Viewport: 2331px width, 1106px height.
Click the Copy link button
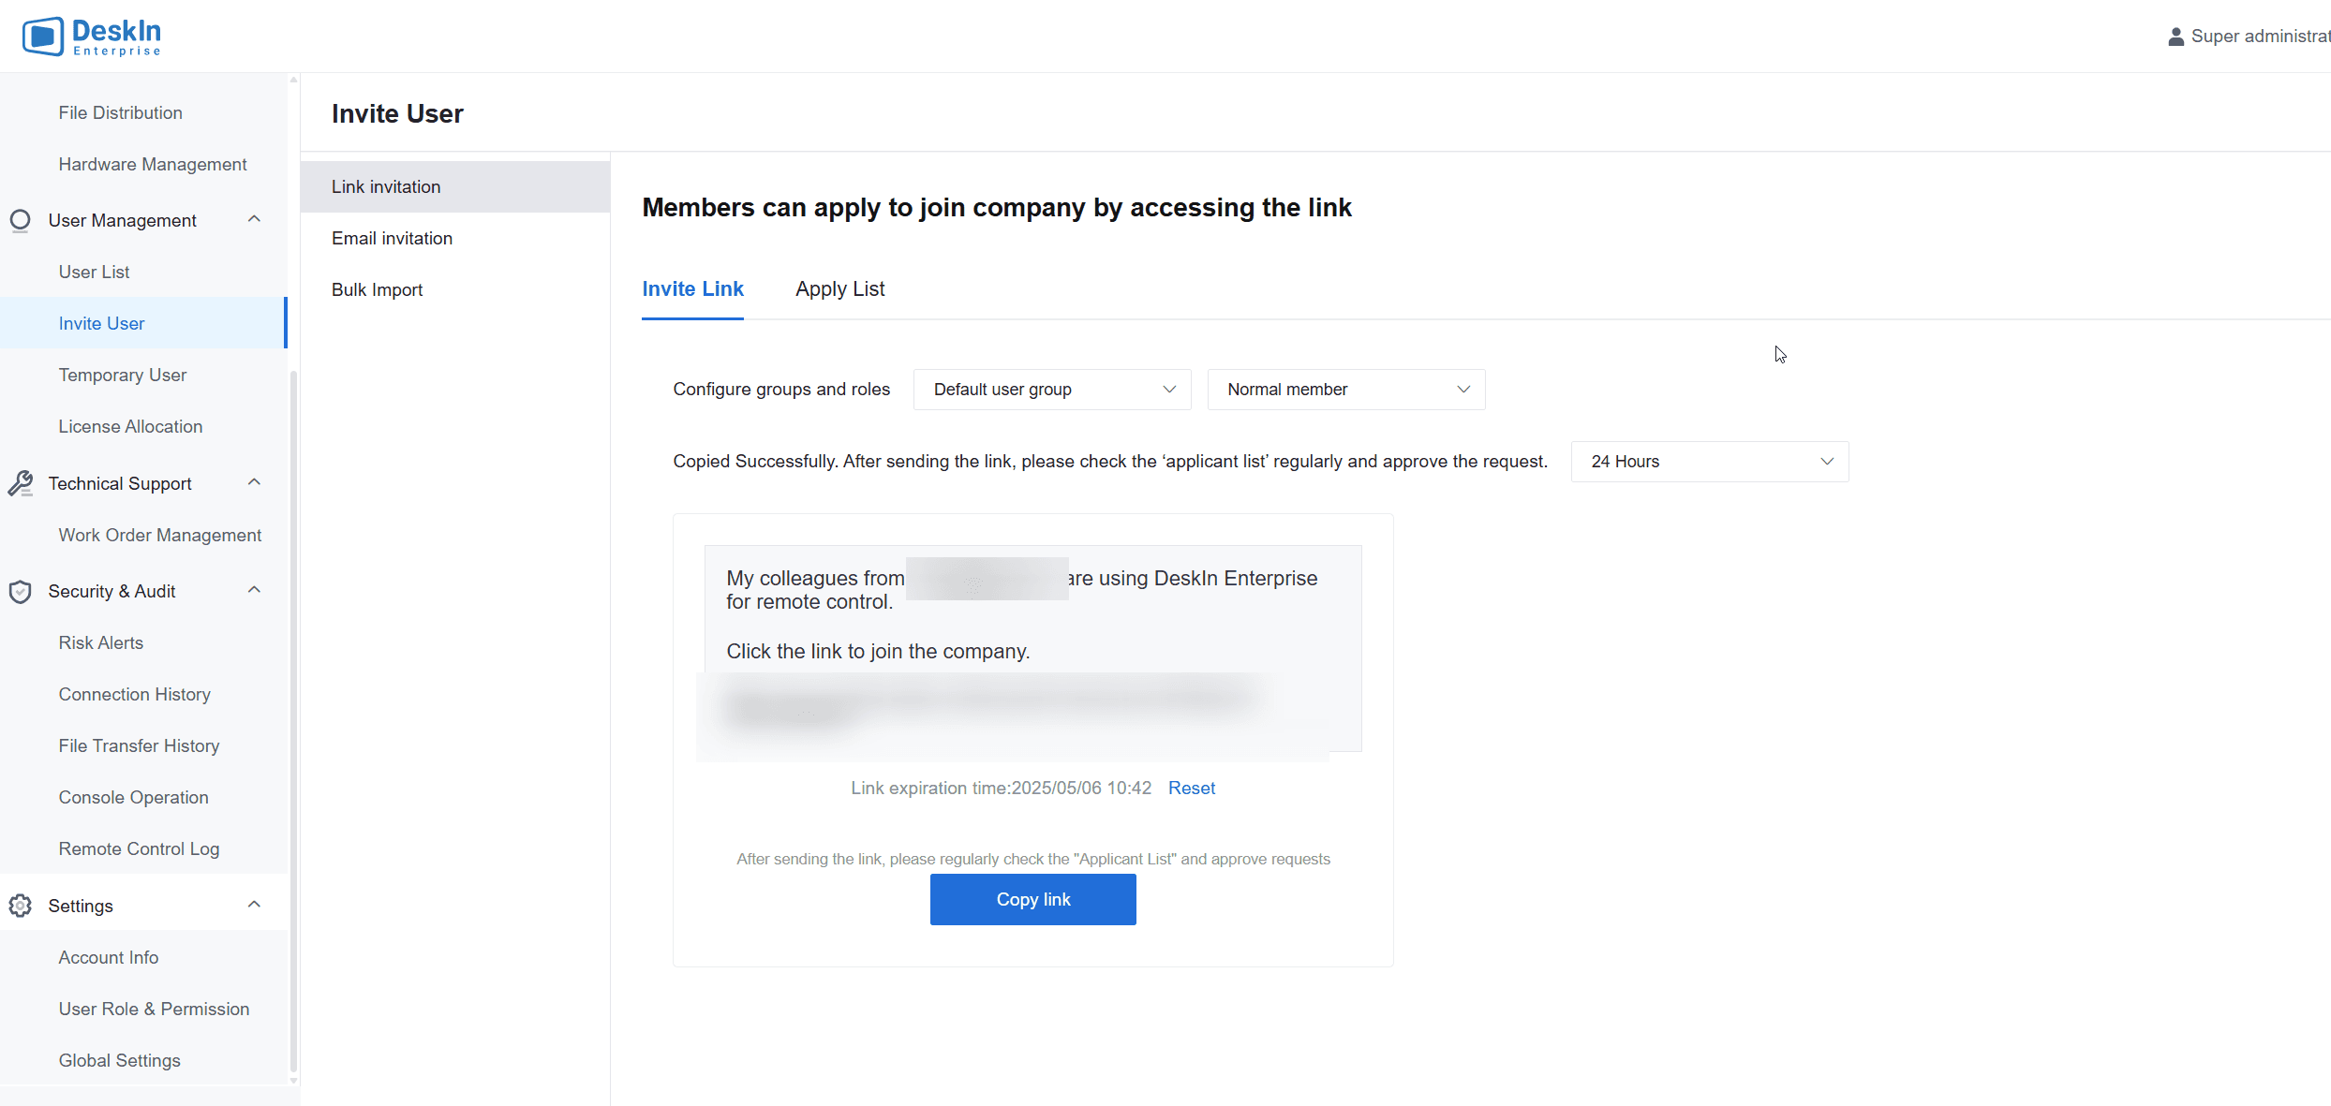(x=1033, y=900)
